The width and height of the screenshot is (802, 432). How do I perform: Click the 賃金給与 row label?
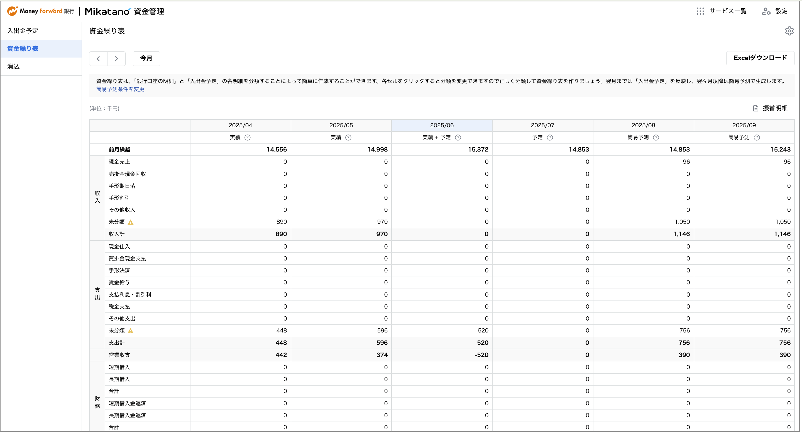tap(119, 282)
